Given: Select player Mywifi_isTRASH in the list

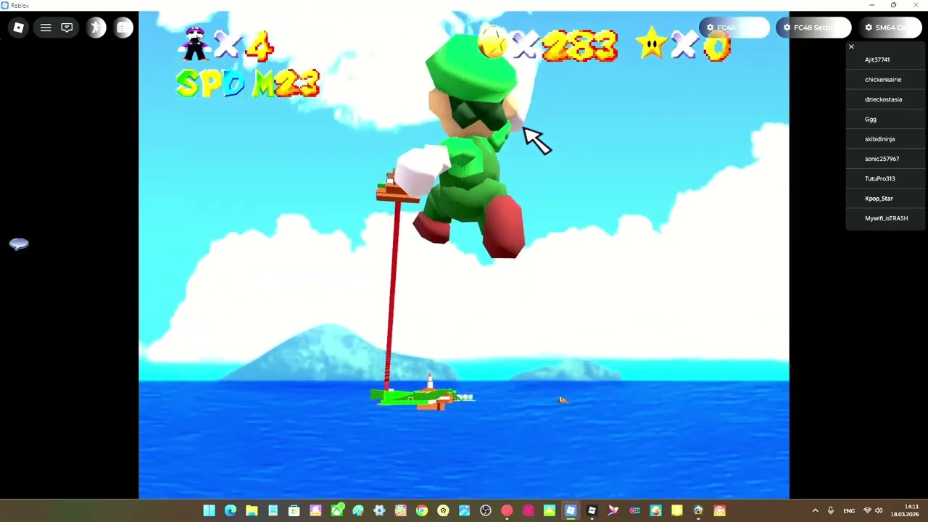Looking at the screenshot, I should point(886,218).
